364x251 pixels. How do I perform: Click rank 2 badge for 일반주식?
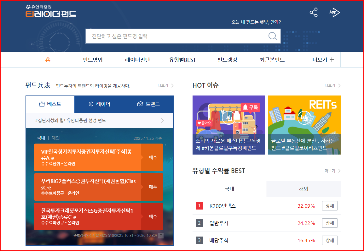[x=199, y=223]
